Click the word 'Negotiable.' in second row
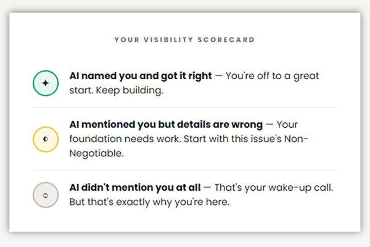 [x=97, y=153]
